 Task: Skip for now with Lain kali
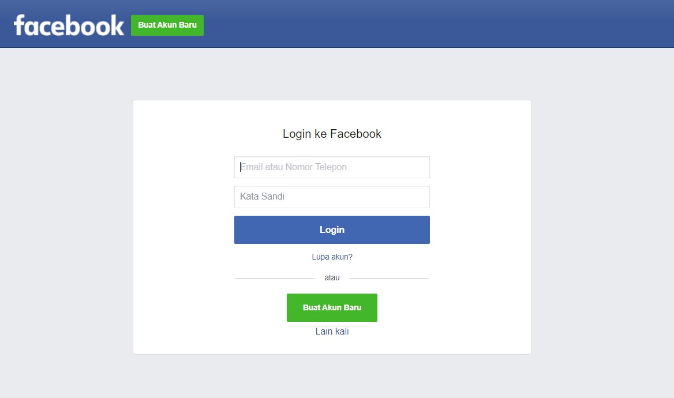332,332
